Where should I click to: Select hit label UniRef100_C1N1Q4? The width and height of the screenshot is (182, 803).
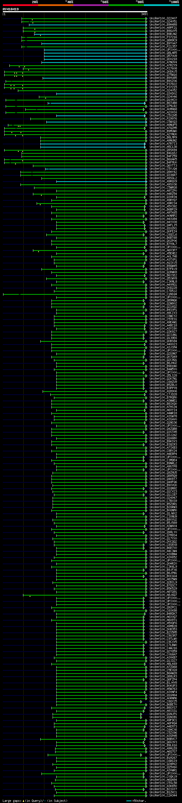coord(163,294)
